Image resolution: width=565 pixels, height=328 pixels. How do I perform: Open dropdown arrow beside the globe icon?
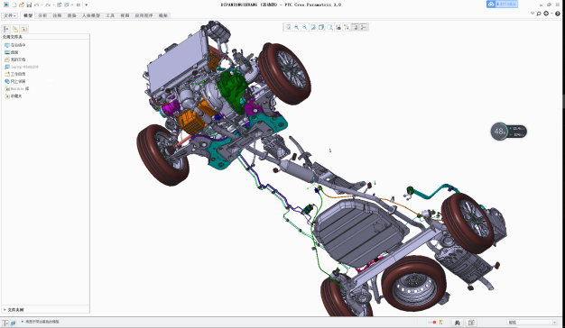[x=551, y=14]
